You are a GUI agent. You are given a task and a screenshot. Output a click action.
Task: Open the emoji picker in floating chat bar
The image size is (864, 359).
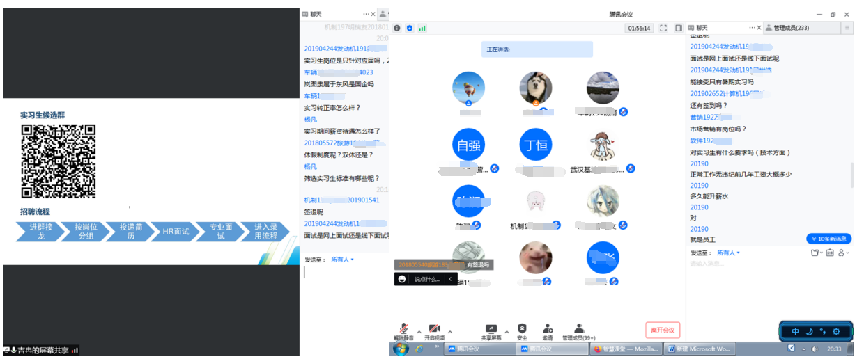(402, 279)
